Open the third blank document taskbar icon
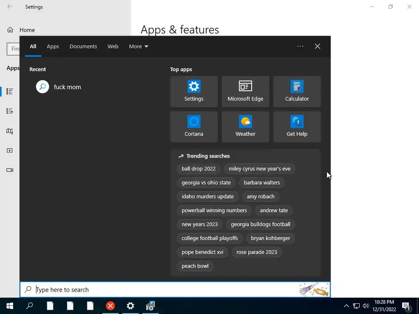Screen dimensions: 419x314 (x=90, y=306)
